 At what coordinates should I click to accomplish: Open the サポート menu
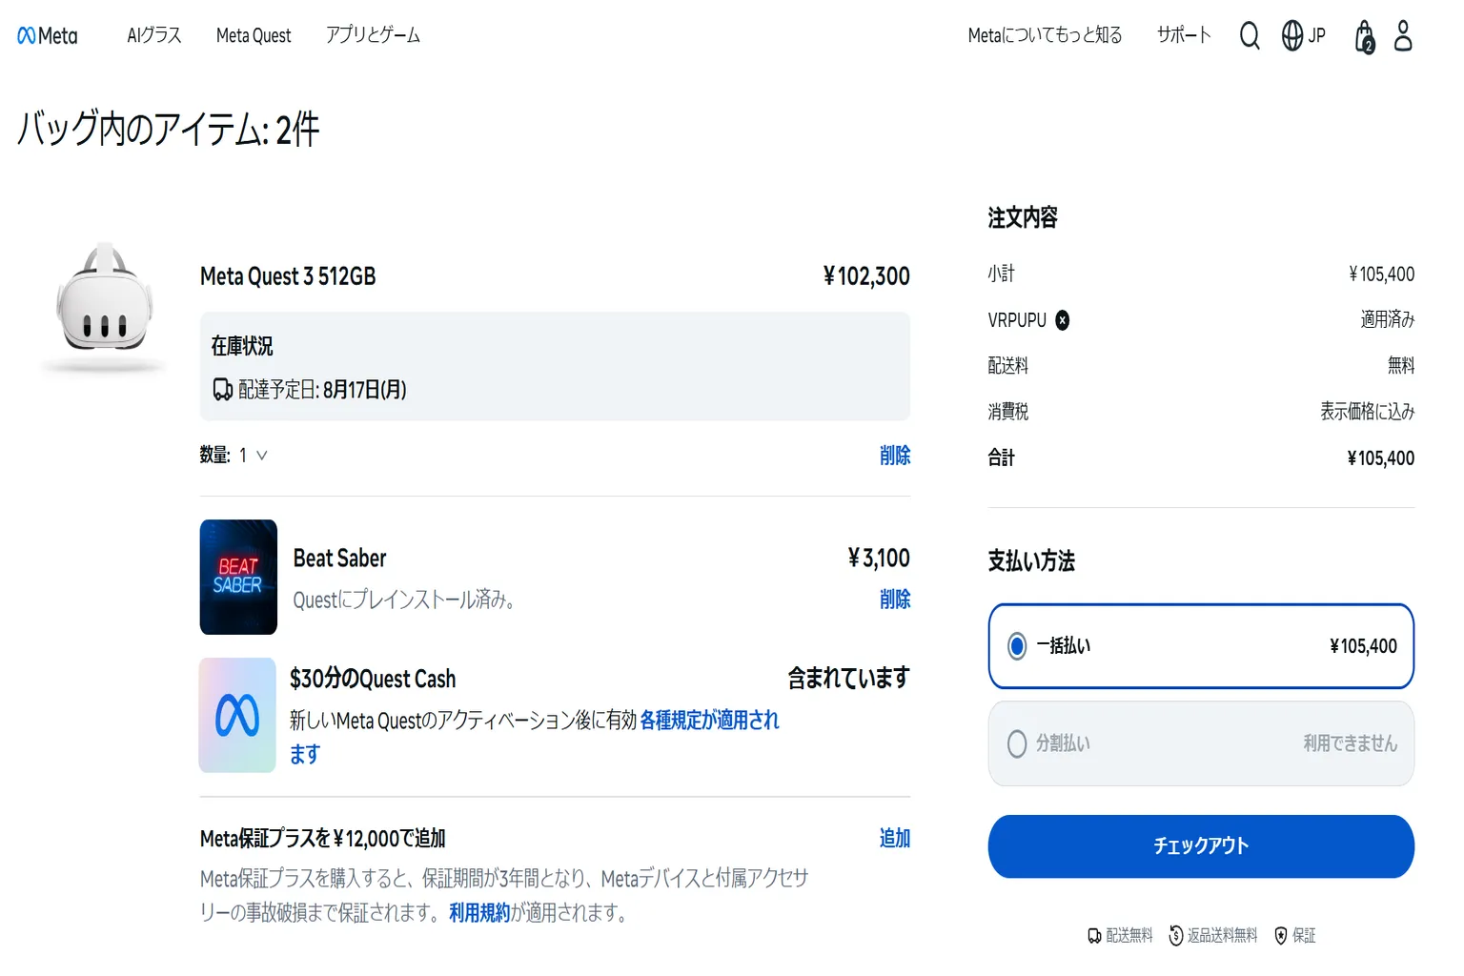[x=1184, y=36]
